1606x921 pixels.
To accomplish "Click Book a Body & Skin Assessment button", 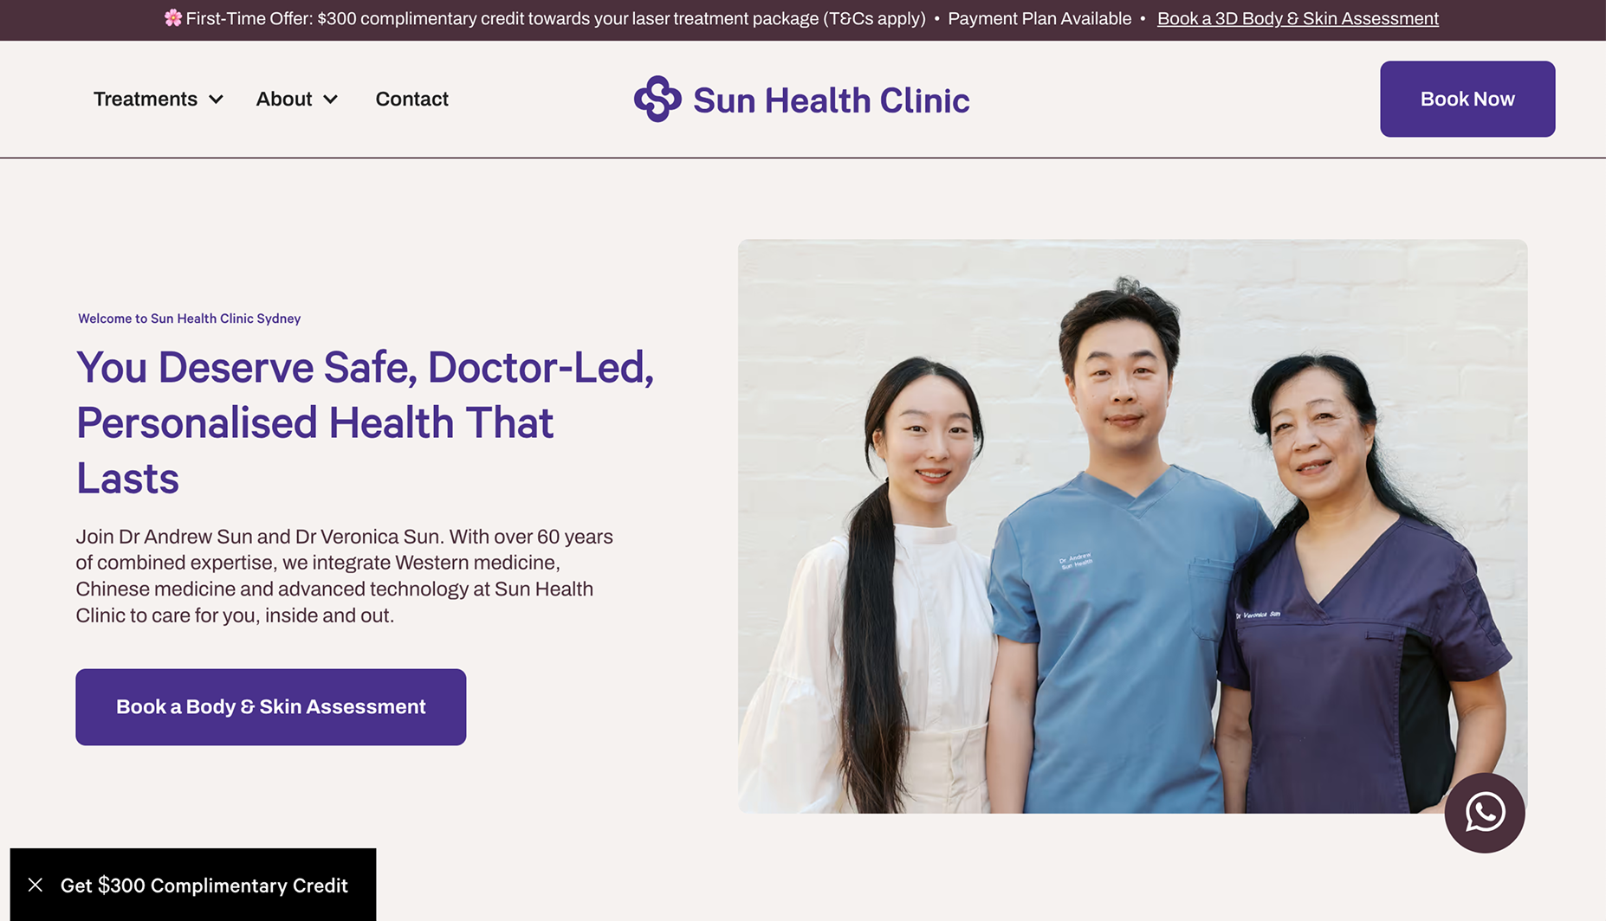I will 270,706.
